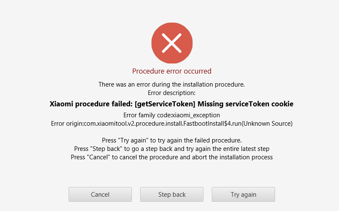Click the red error circle icon

point(172,43)
